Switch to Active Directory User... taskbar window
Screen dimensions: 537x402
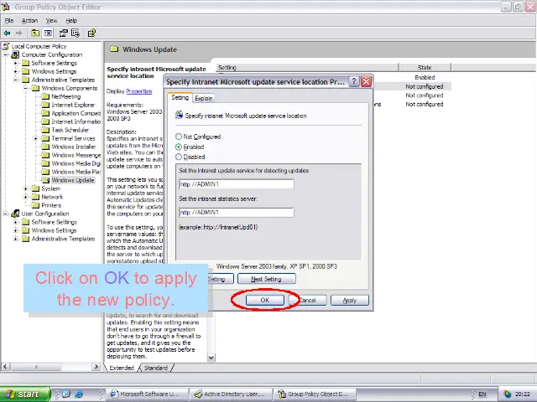[x=232, y=394]
